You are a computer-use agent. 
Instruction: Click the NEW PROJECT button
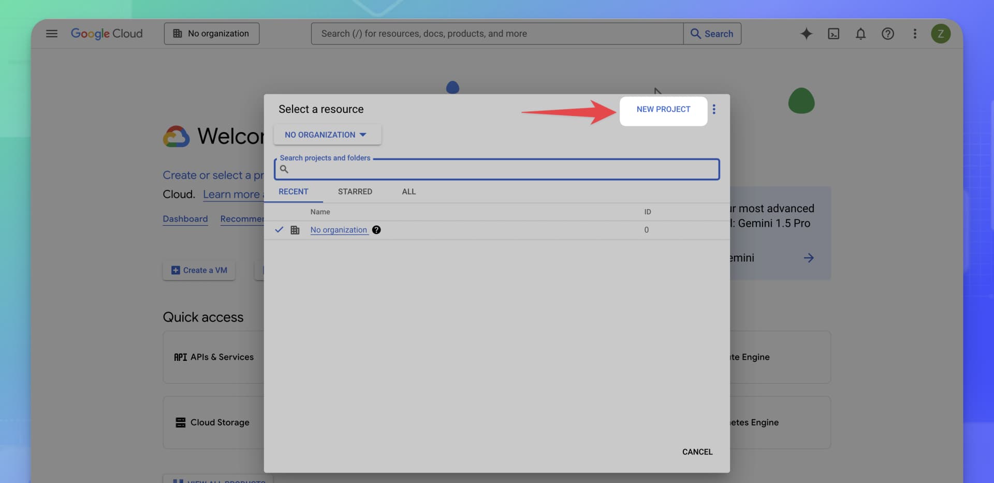point(663,109)
